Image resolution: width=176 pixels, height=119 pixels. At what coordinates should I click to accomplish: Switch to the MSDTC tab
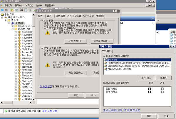click(x=100, y=16)
